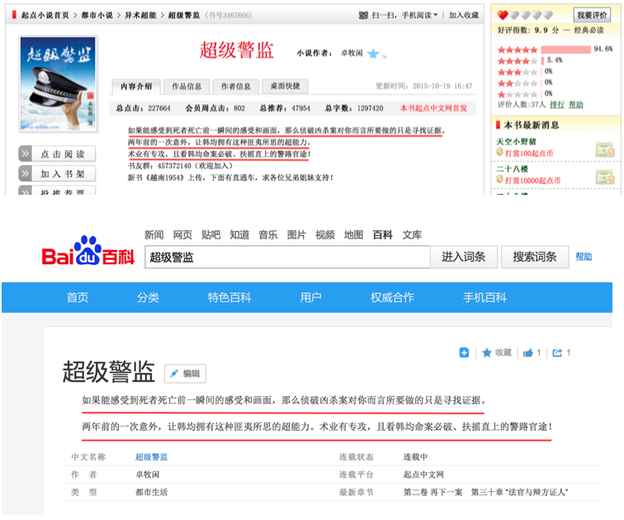Click 加入收藏 link

click(464, 15)
